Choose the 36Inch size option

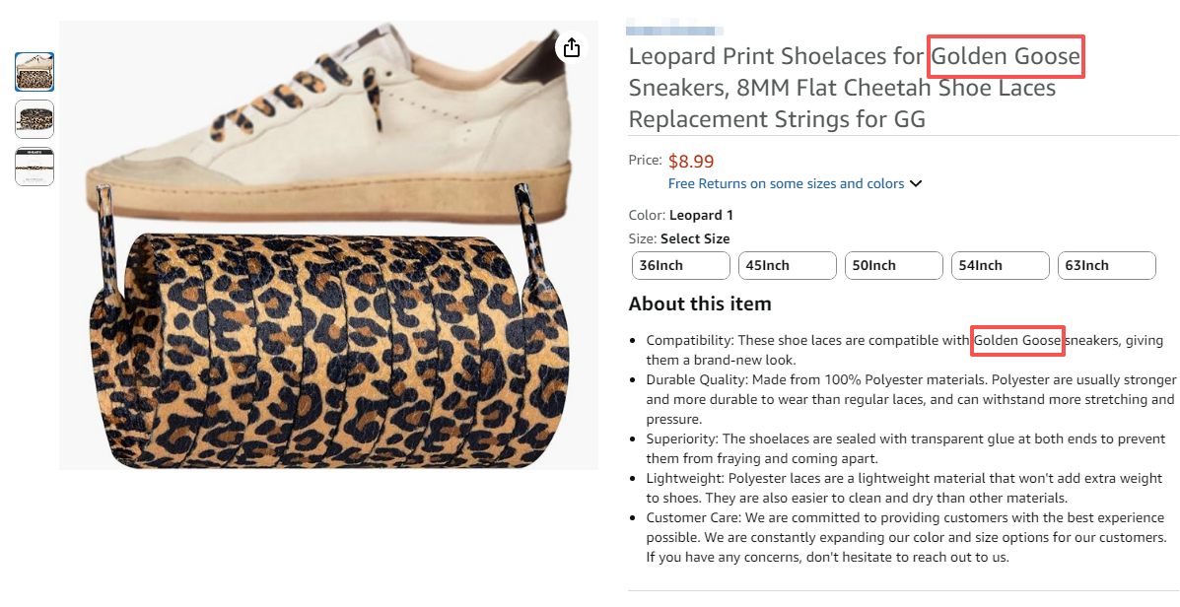coord(680,265)
